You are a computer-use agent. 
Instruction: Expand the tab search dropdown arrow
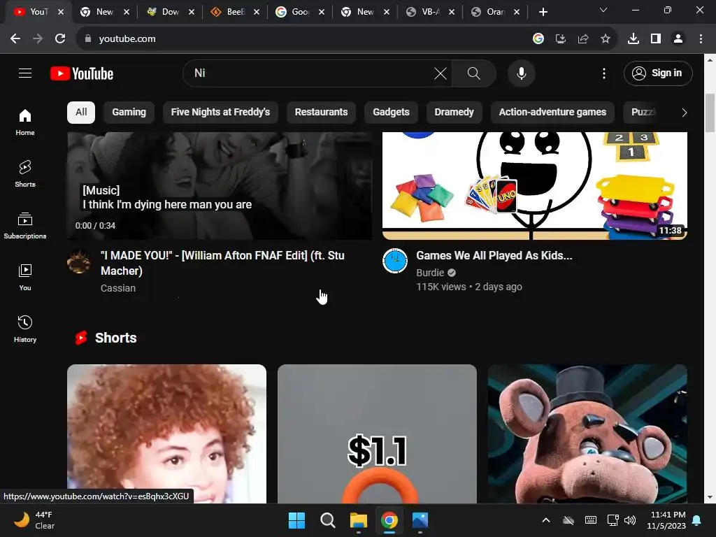pyautogui.click(x=603, y=10)
